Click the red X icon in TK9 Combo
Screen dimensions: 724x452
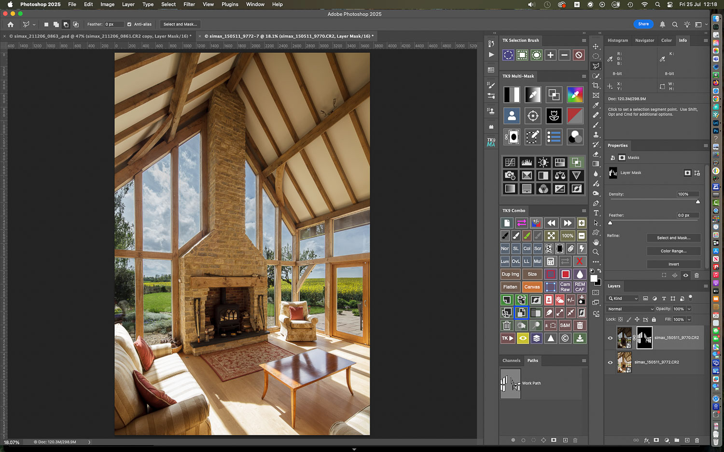click(x=580, y=261)
